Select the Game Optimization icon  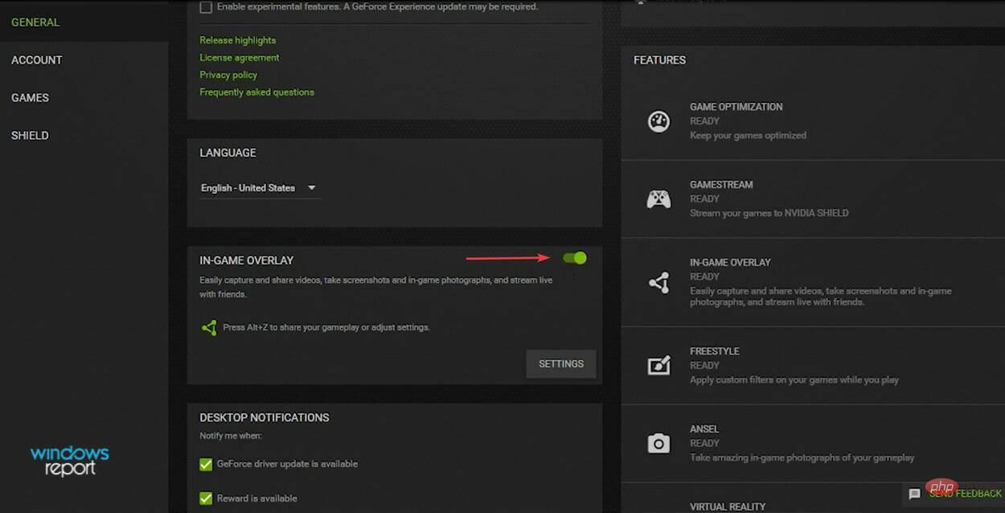[x=658, y=121]
